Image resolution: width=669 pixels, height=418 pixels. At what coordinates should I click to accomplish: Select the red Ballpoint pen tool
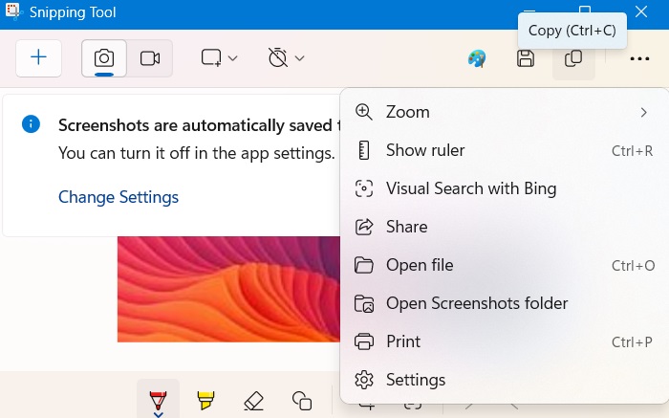[x=158, y=402]
